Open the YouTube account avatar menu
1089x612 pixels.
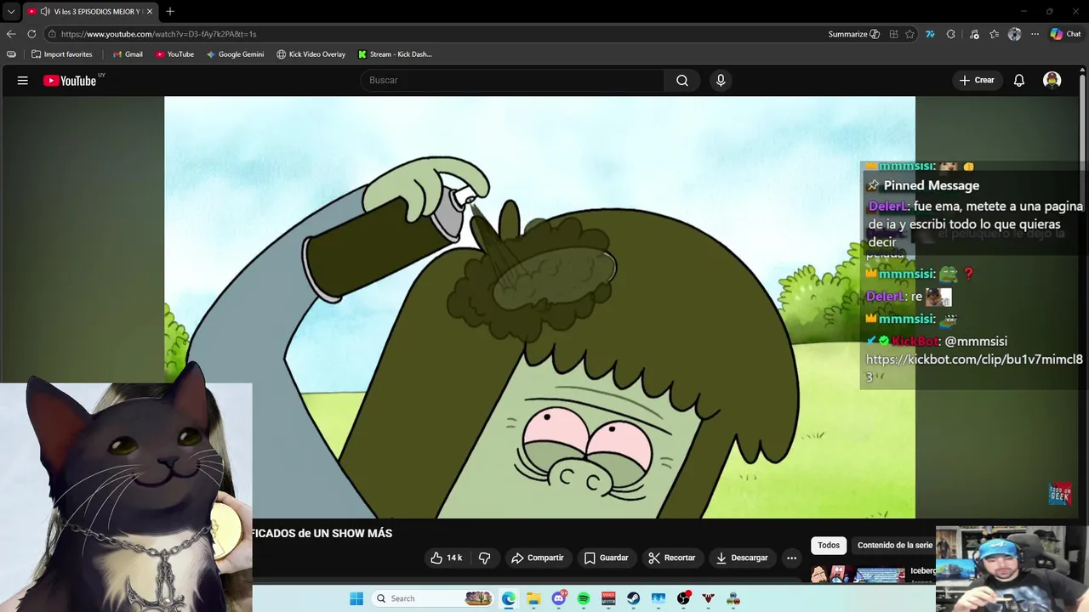(1052, 80)
